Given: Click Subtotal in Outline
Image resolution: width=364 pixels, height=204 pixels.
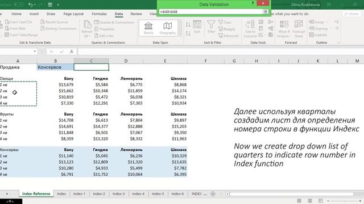Looking at the screenshot, I should [x=318, y=35].
